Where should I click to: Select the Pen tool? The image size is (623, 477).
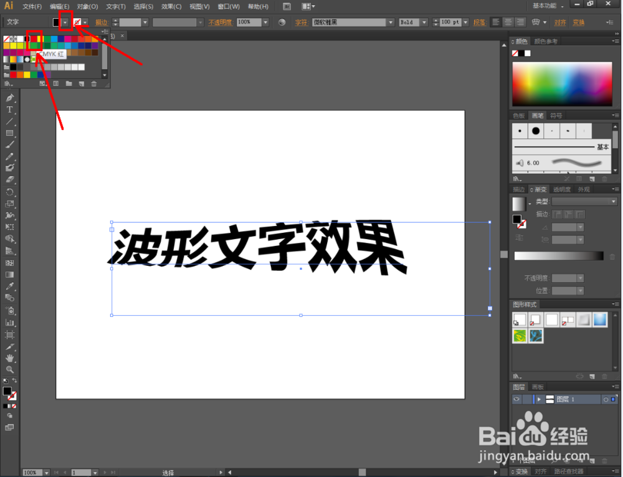11,97
